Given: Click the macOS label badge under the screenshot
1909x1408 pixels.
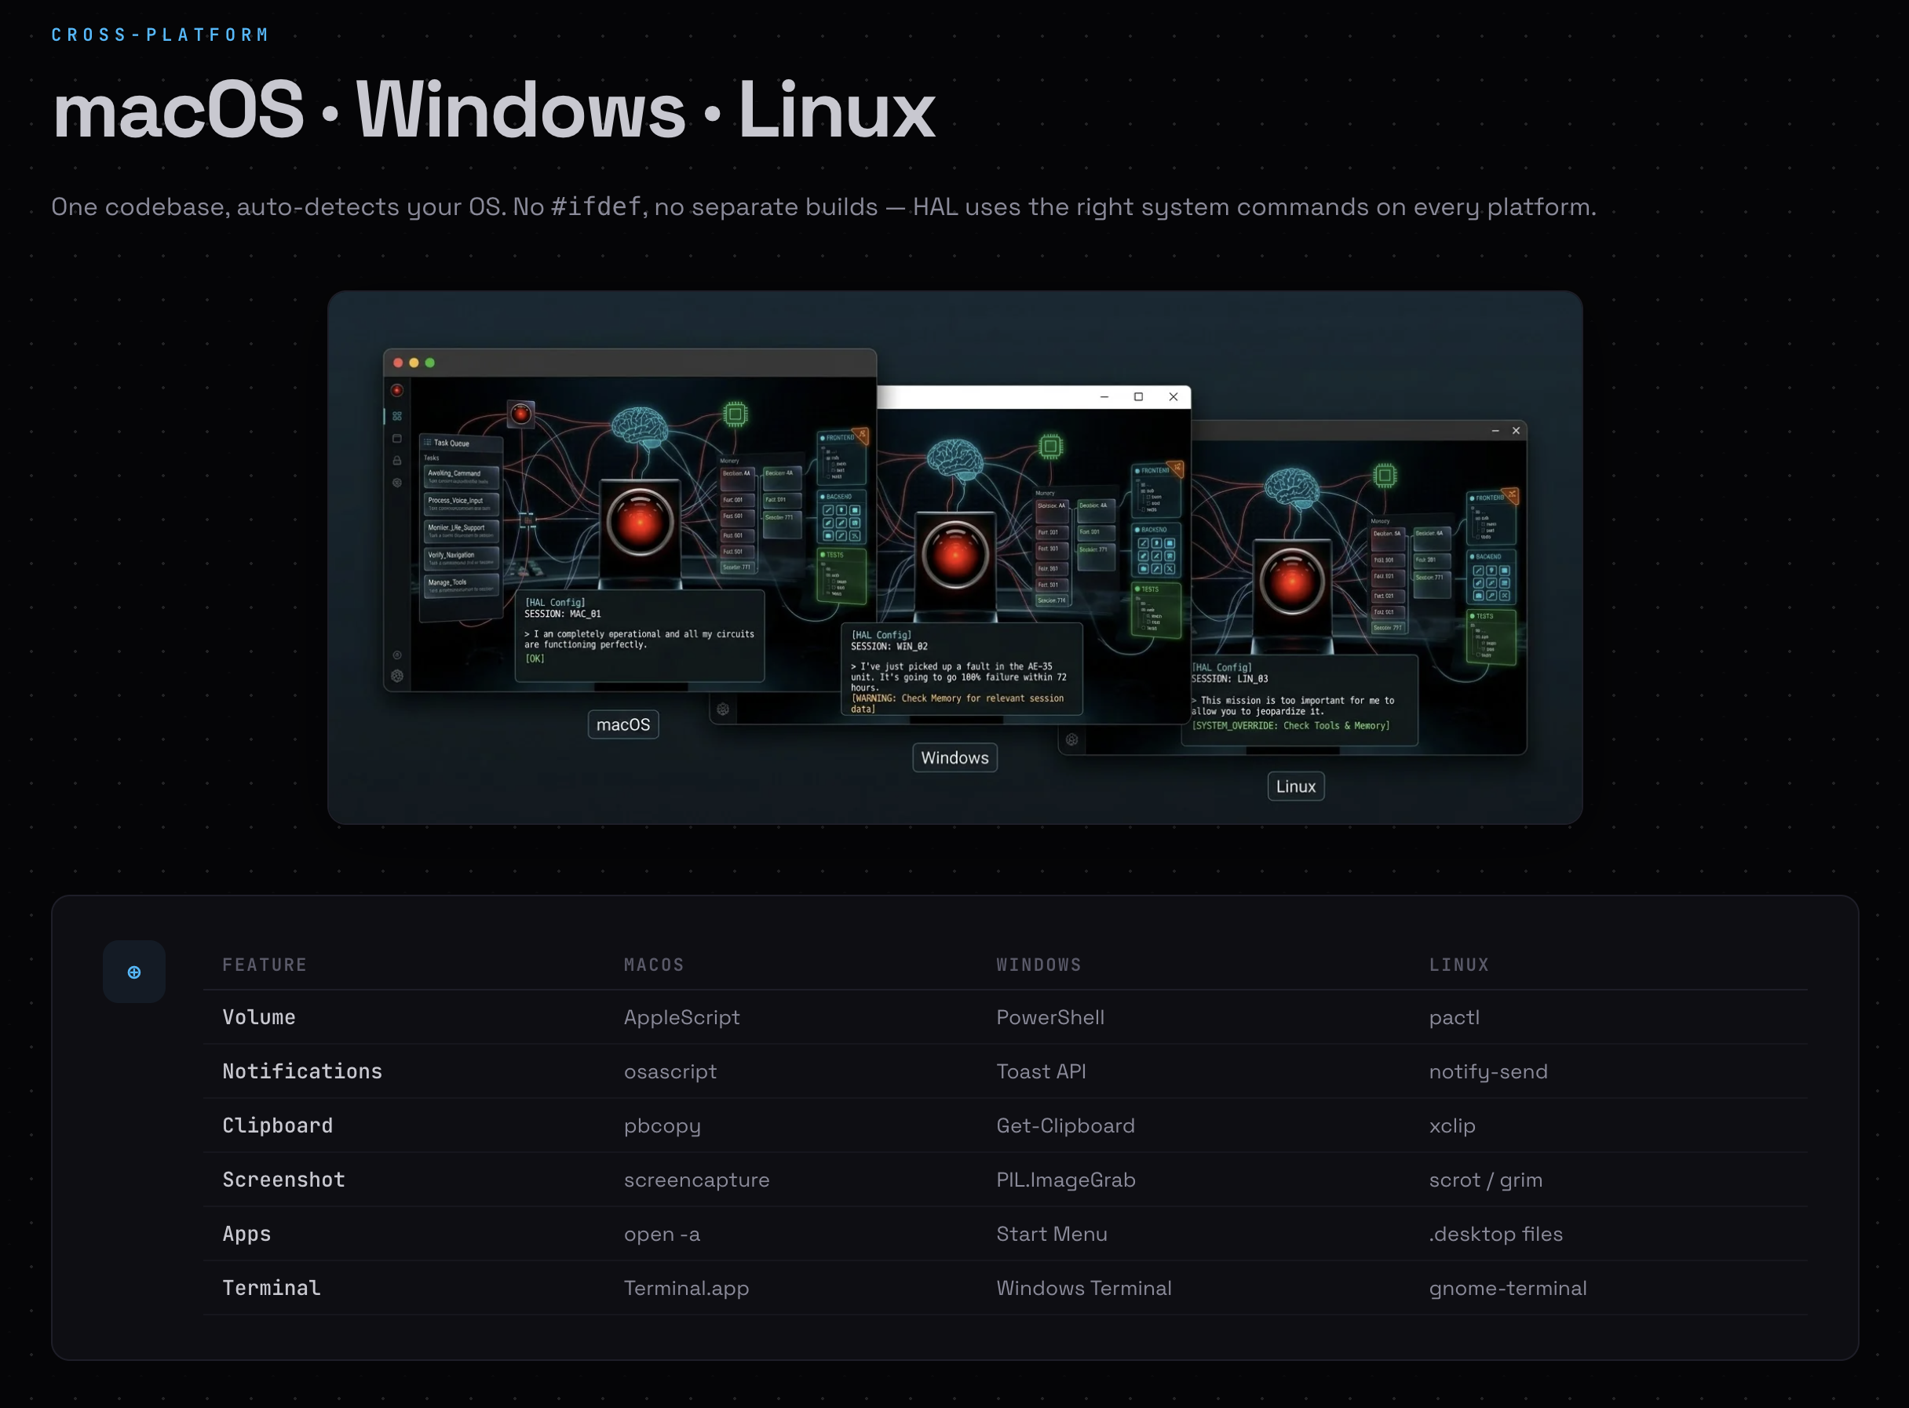Looking at the screenshot, I should pos(623,724).
